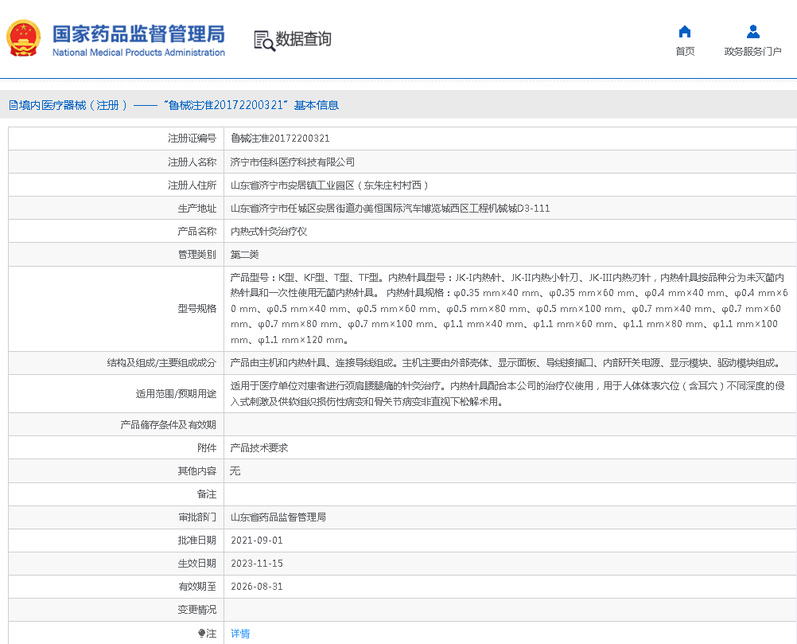Click the 变更情况 field label
The width and height of the screenshot is (797, 644).
tap(197, 610)
